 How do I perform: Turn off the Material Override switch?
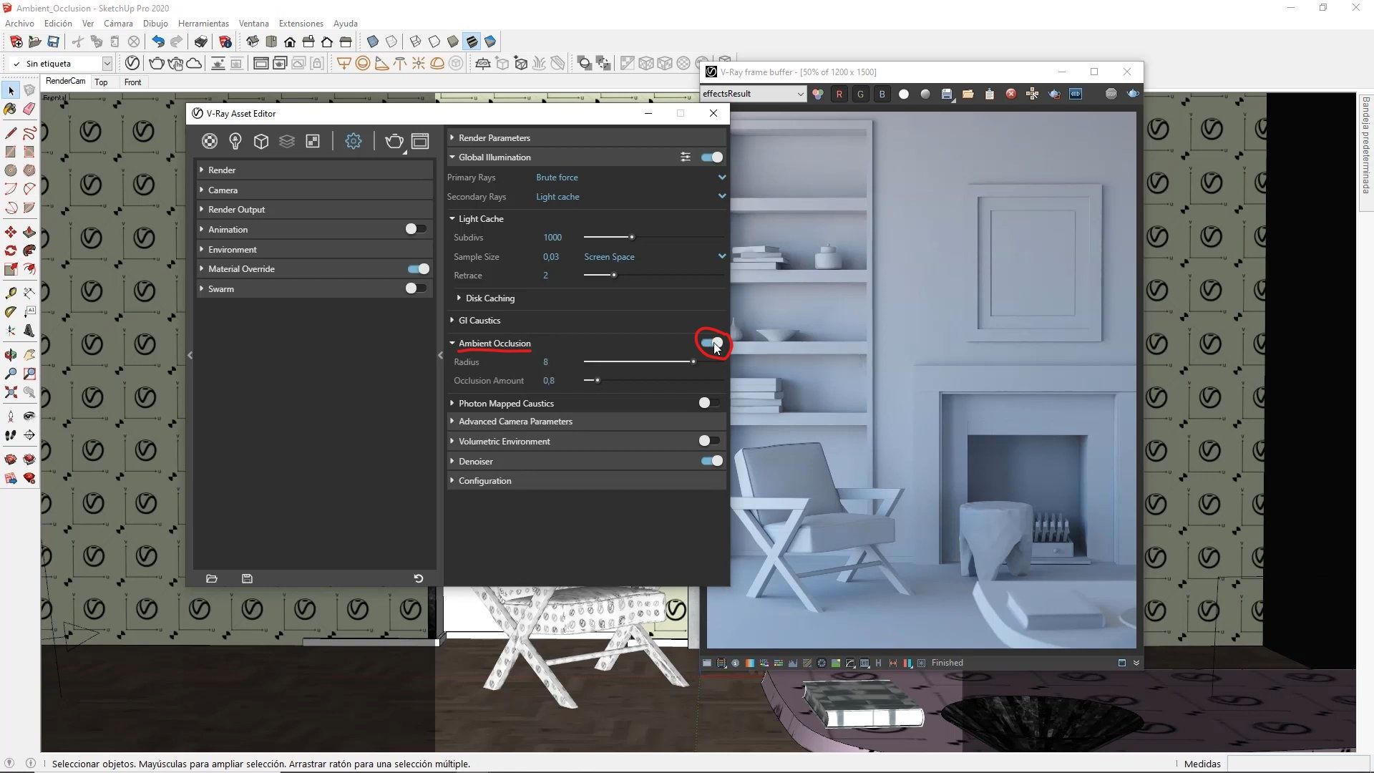[x=418, y=269]
